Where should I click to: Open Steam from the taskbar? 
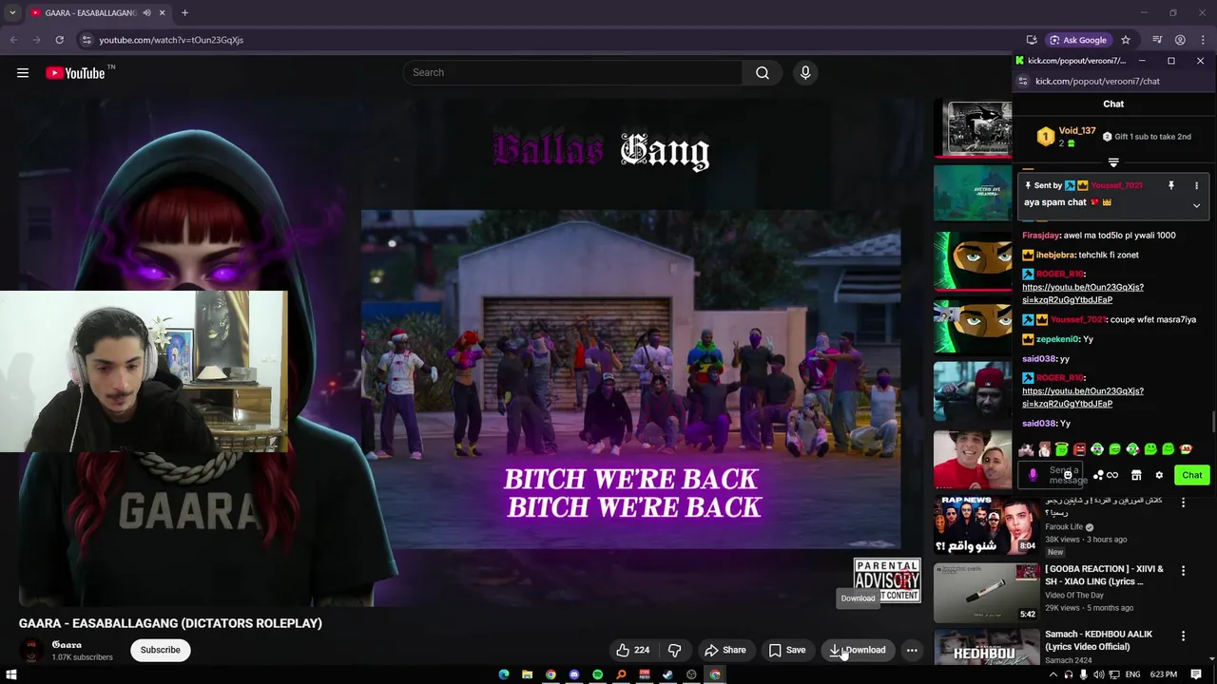point(667,674)
